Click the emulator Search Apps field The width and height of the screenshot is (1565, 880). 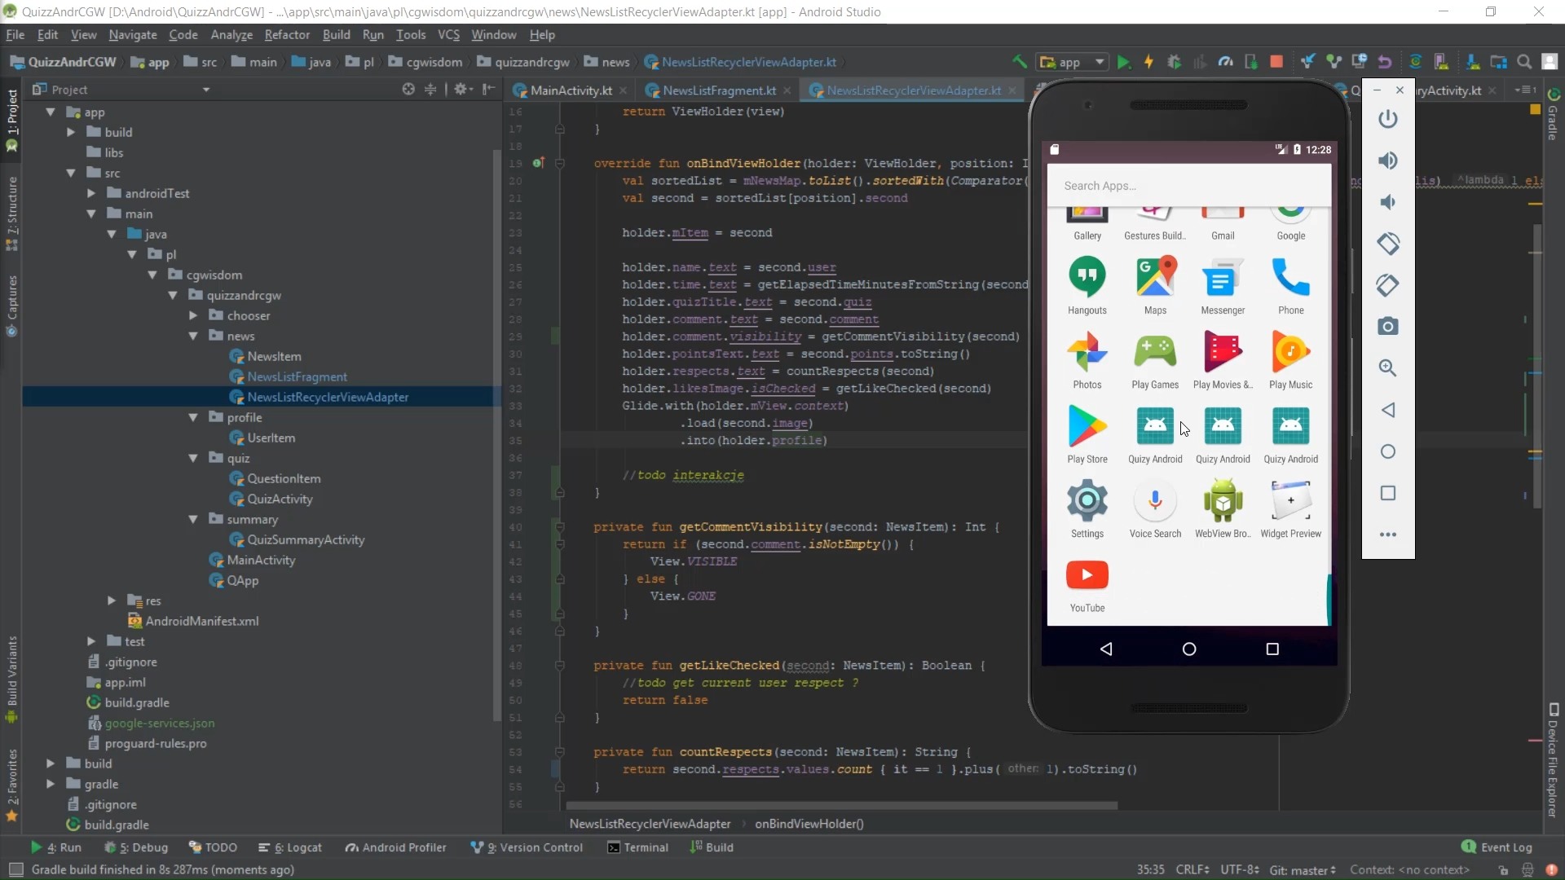click(1188, 186)
